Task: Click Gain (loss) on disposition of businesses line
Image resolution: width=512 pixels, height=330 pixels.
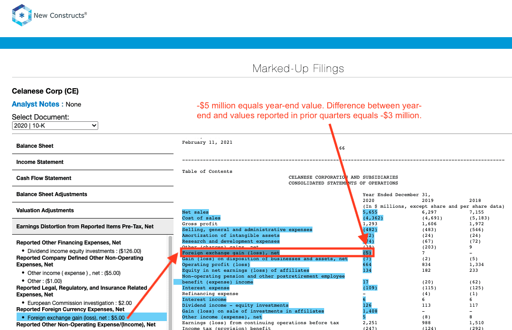Action: coord(265,259)
